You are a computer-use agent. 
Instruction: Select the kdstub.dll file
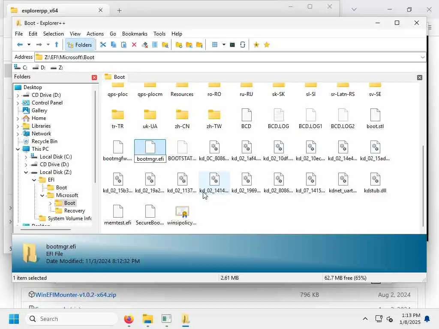[375, 182]
